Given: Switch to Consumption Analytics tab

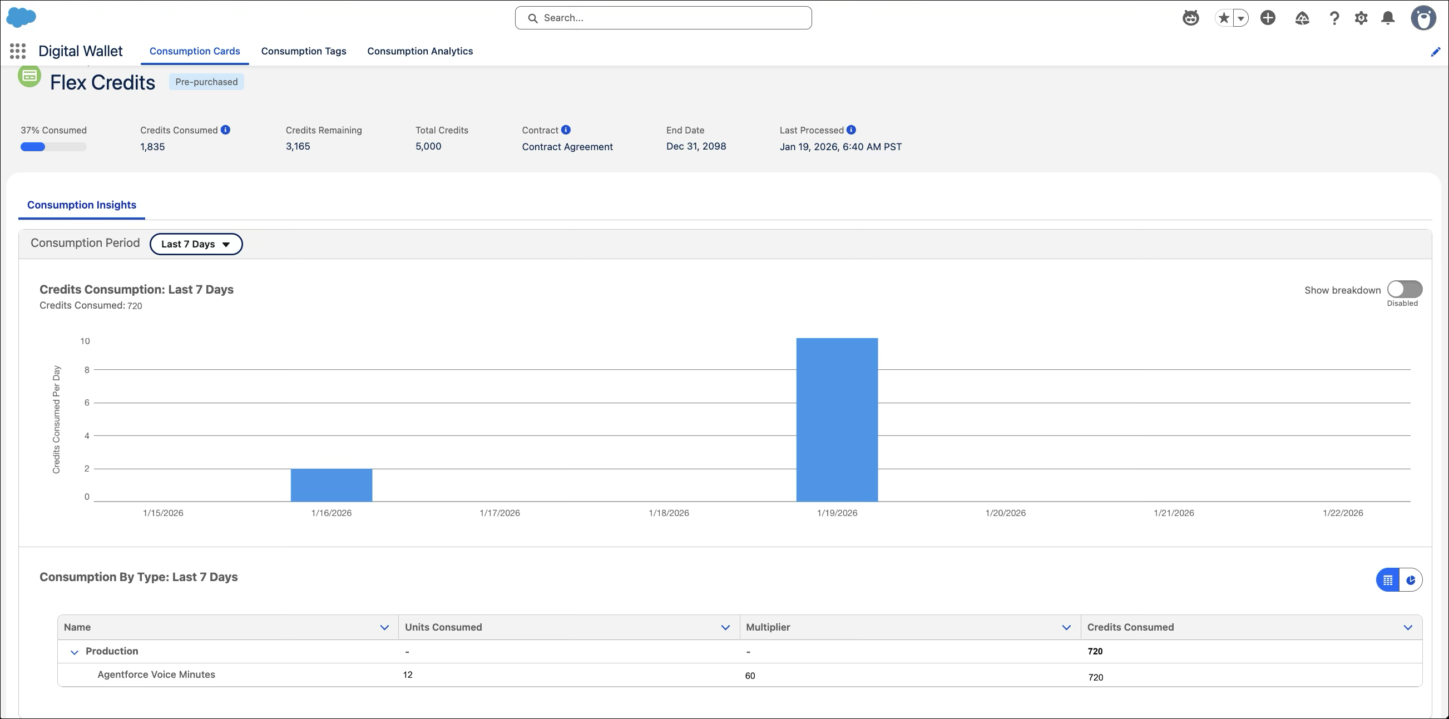Looking at the screenshot, I should coord(420,51).
